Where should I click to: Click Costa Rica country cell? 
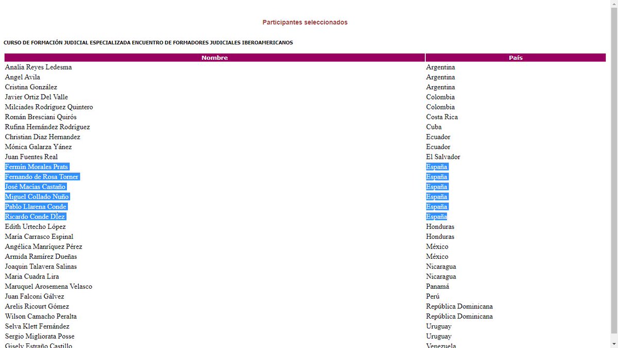pos(442,117)
